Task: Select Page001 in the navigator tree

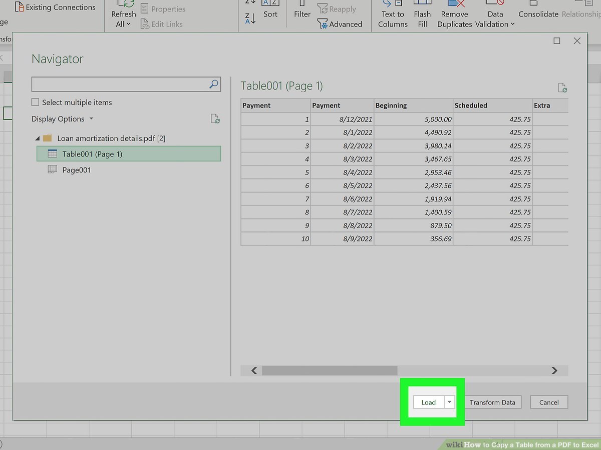Action: 77,170
